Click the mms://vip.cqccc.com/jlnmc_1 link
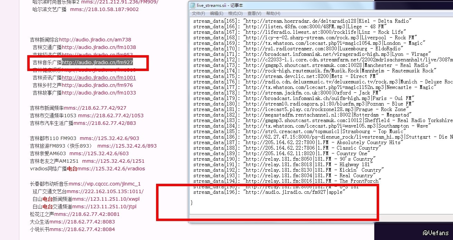The image size is (453, 240). click(105, 184)
